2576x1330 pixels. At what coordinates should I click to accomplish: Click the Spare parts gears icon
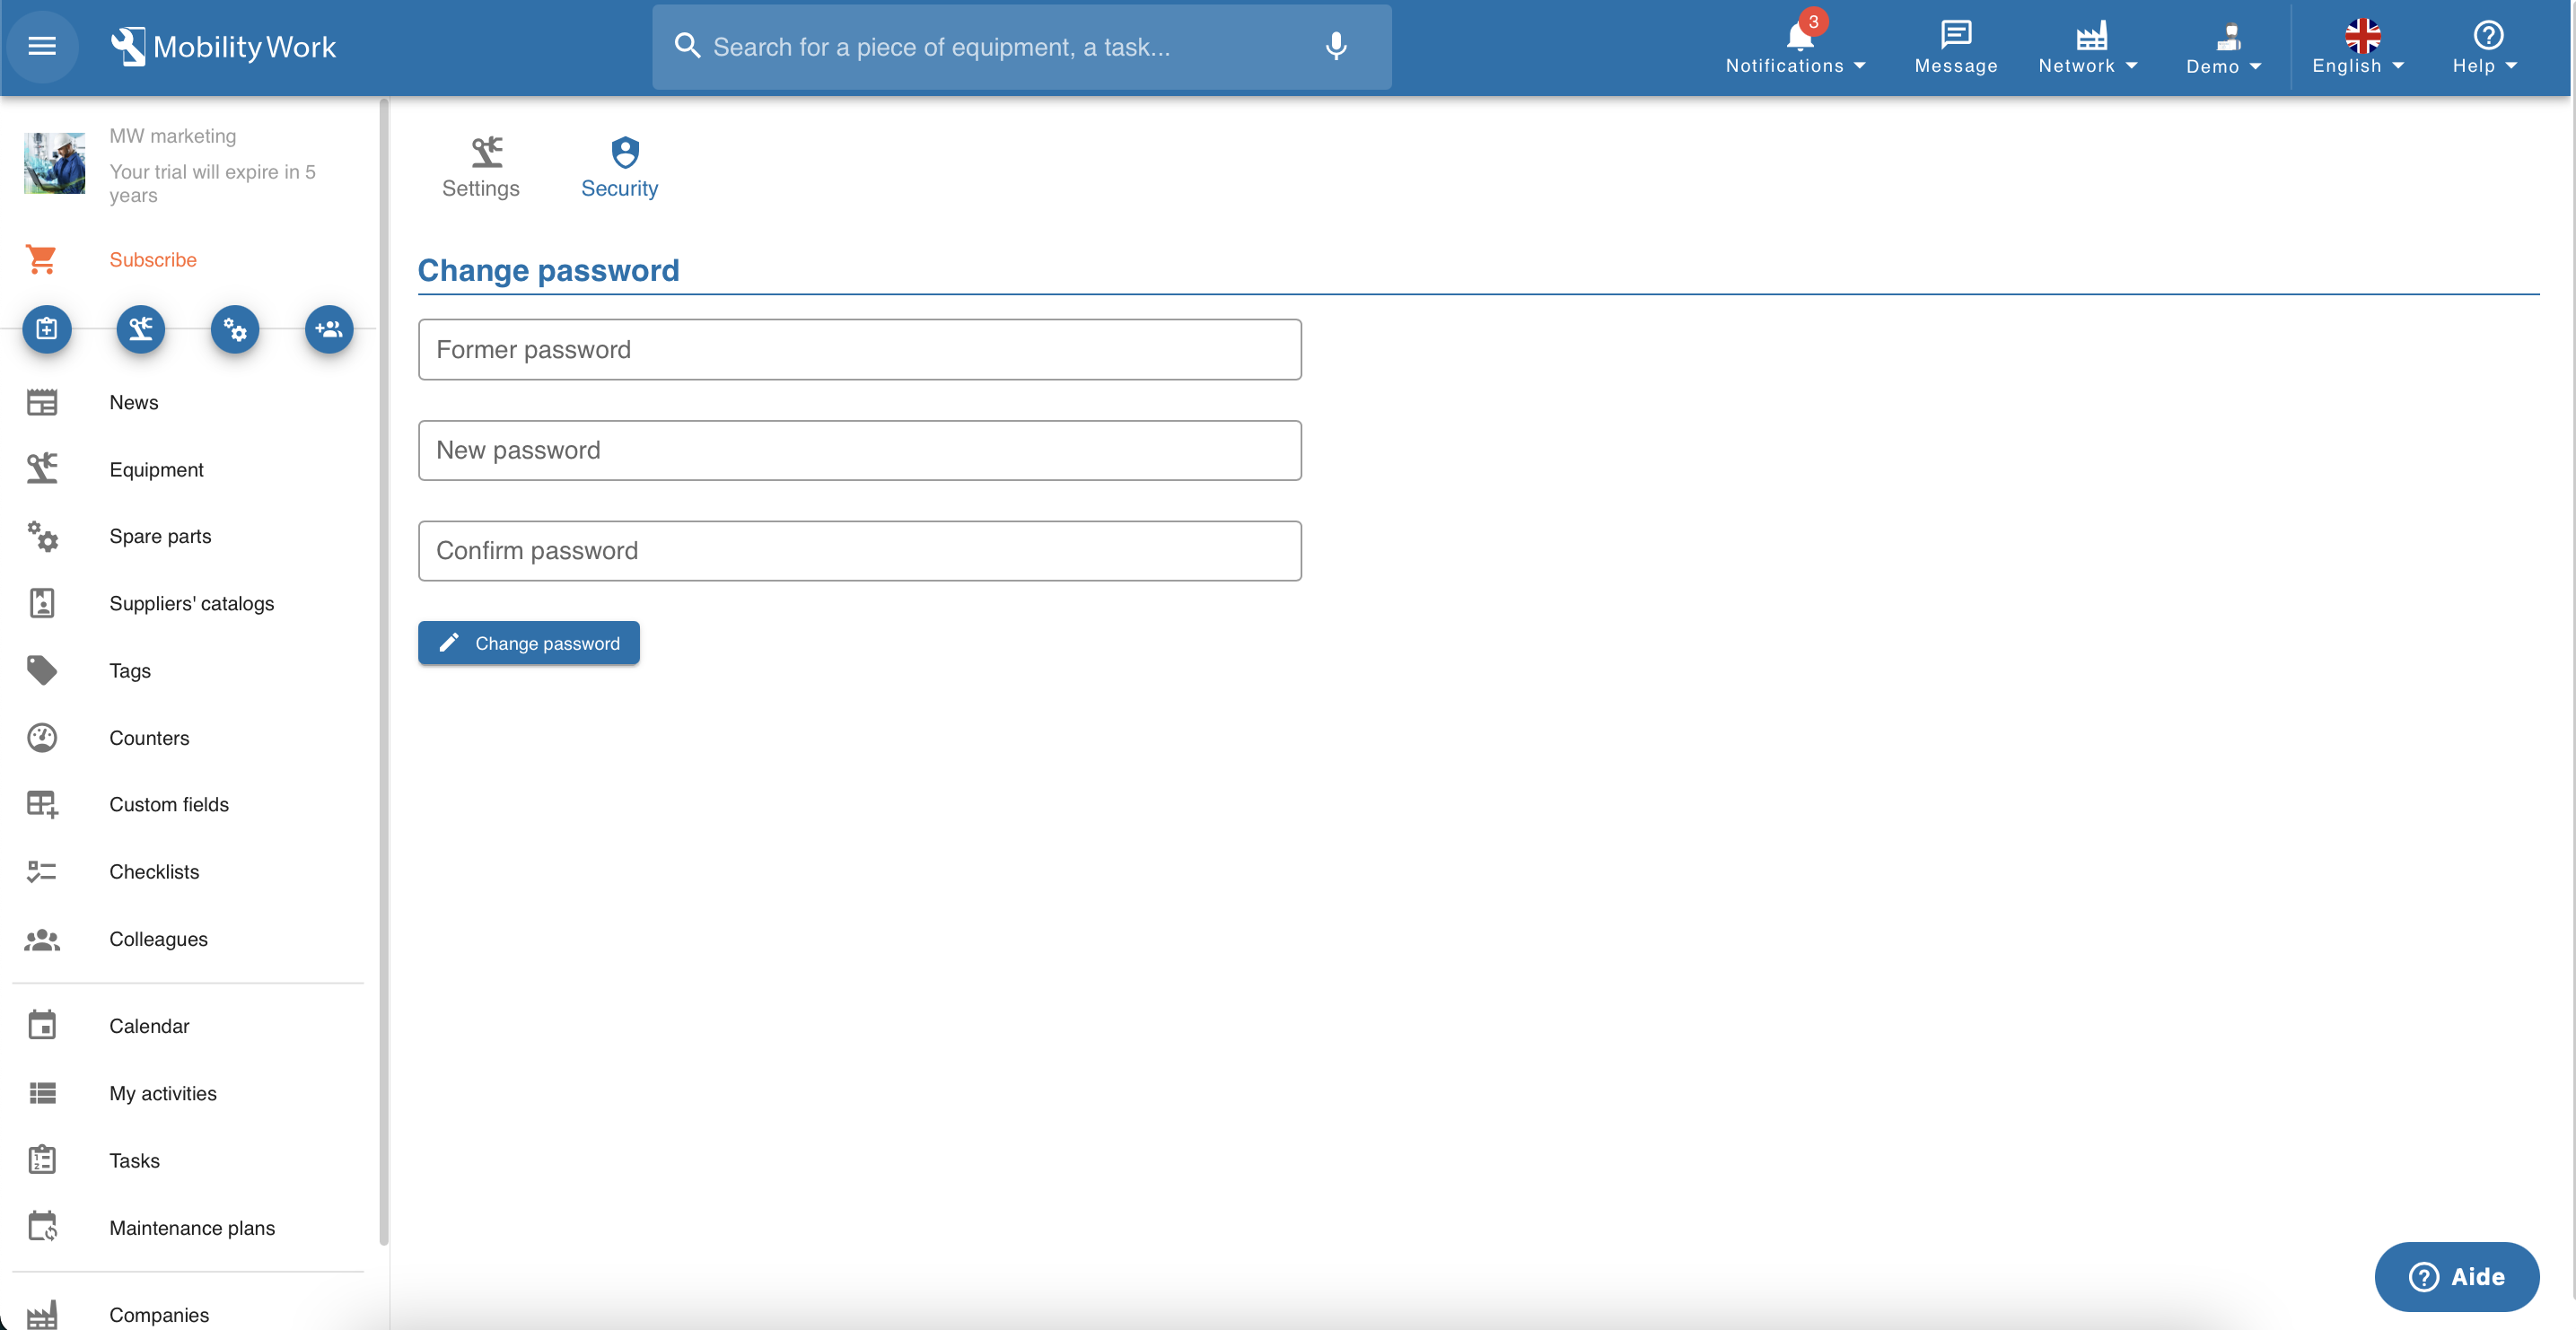(42, 536)
